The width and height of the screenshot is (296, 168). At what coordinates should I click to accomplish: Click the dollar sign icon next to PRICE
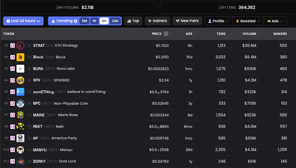click(166, 34)
